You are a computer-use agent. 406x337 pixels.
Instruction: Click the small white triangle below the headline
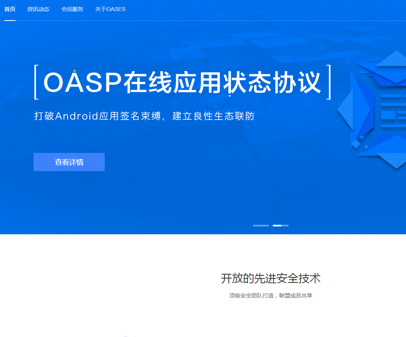click(x=230, y=96)
